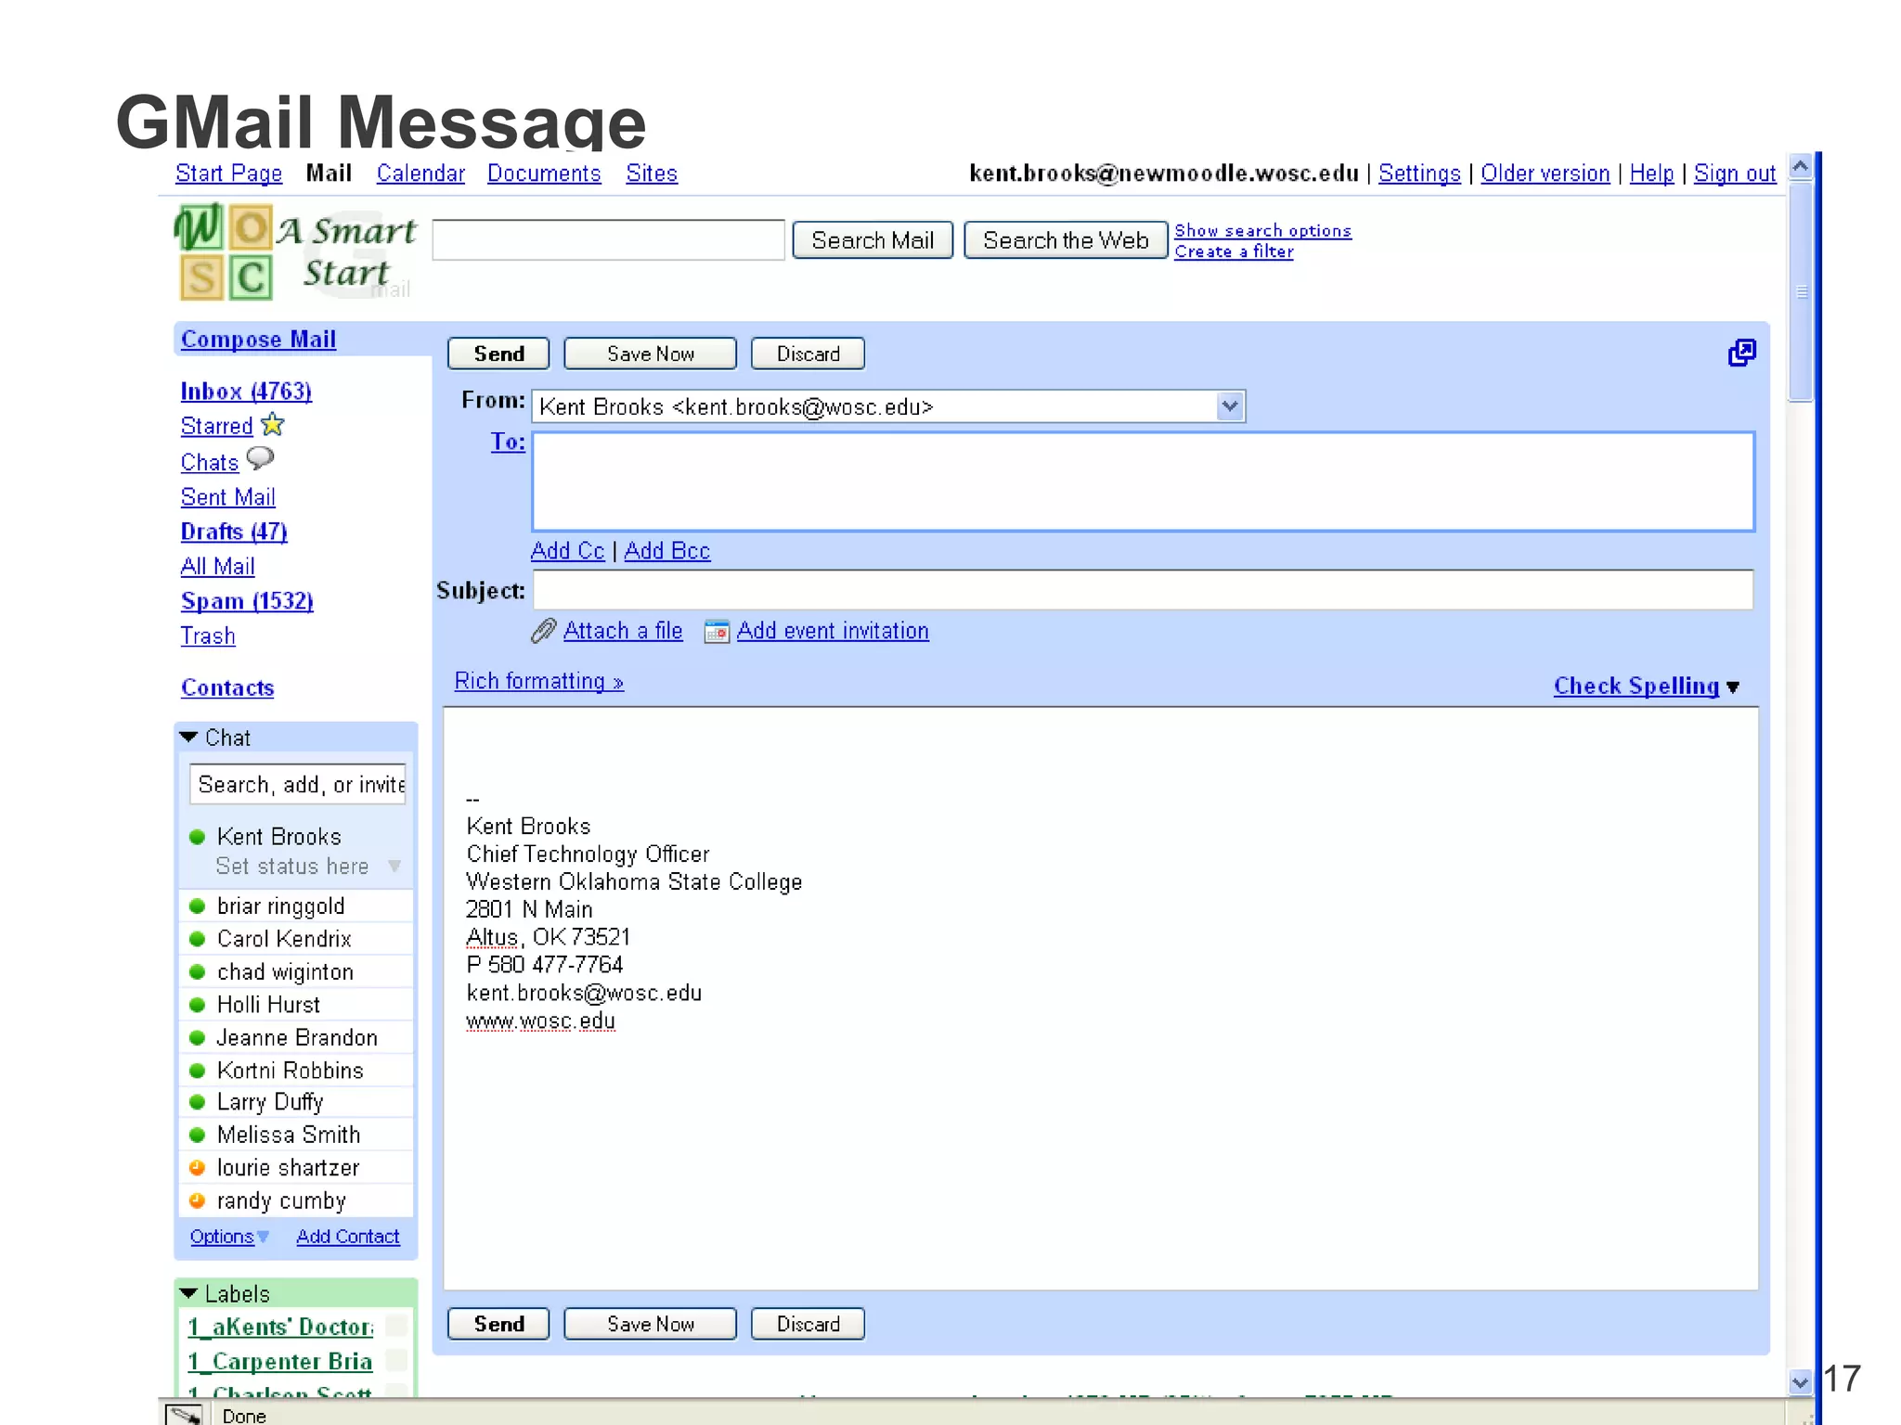Click the vertical scrollbar thumb
Viewport: 1901px width, 1425px height.
pyautogui.click(x=1801, y=291)
